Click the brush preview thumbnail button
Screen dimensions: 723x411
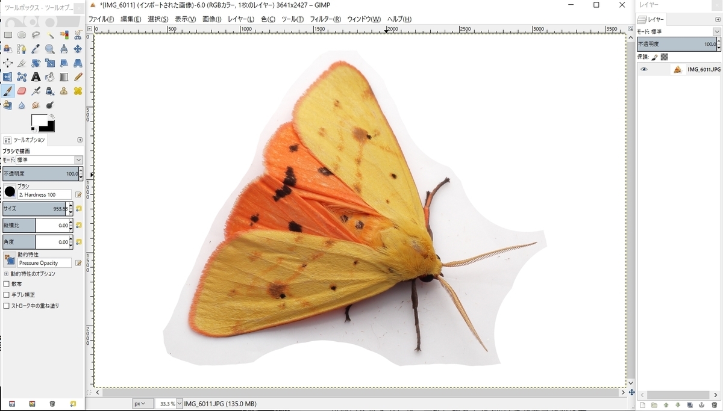coord(10,191)
